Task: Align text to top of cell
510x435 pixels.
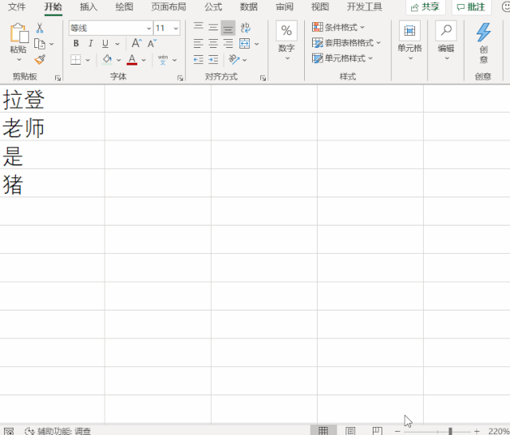Action: pos(199,27)
